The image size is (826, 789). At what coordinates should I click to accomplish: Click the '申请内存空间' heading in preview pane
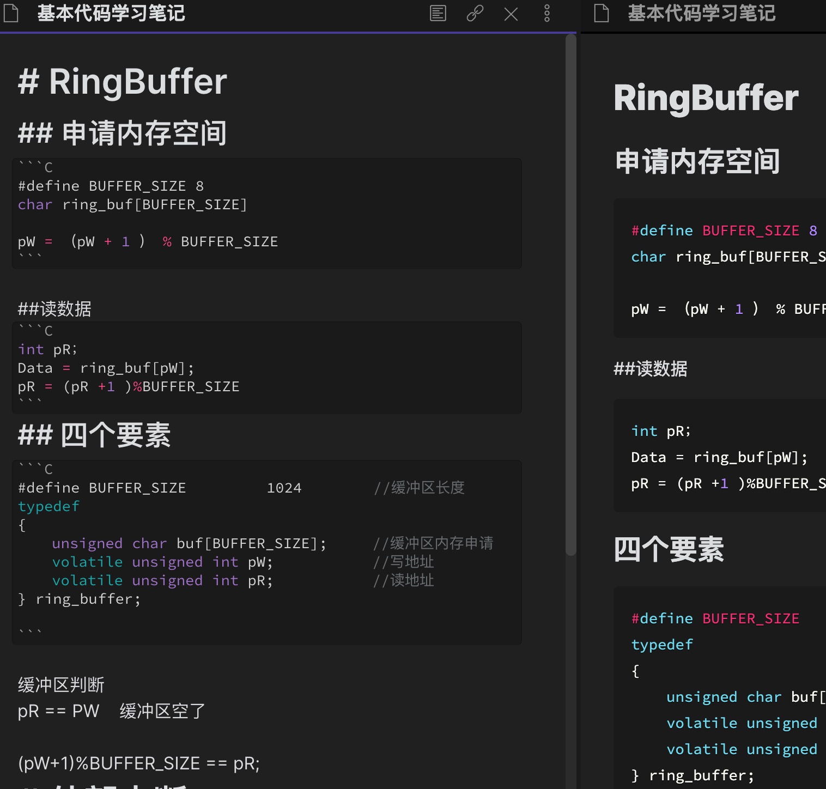[x=697, y=162]
